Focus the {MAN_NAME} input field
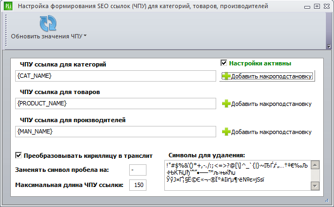The image size is (334, 207). [x=116, y=132]
